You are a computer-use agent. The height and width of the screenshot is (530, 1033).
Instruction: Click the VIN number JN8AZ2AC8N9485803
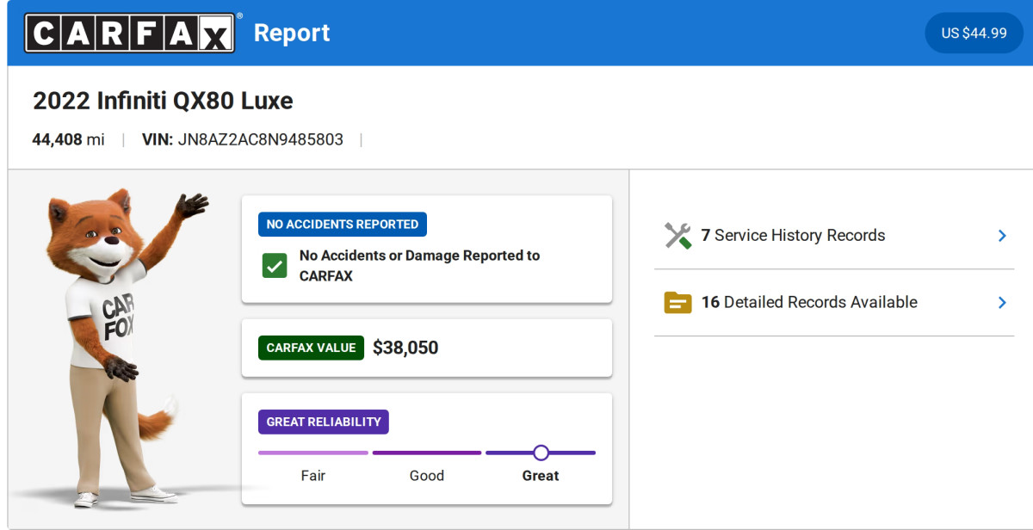(x=261, y=139)
